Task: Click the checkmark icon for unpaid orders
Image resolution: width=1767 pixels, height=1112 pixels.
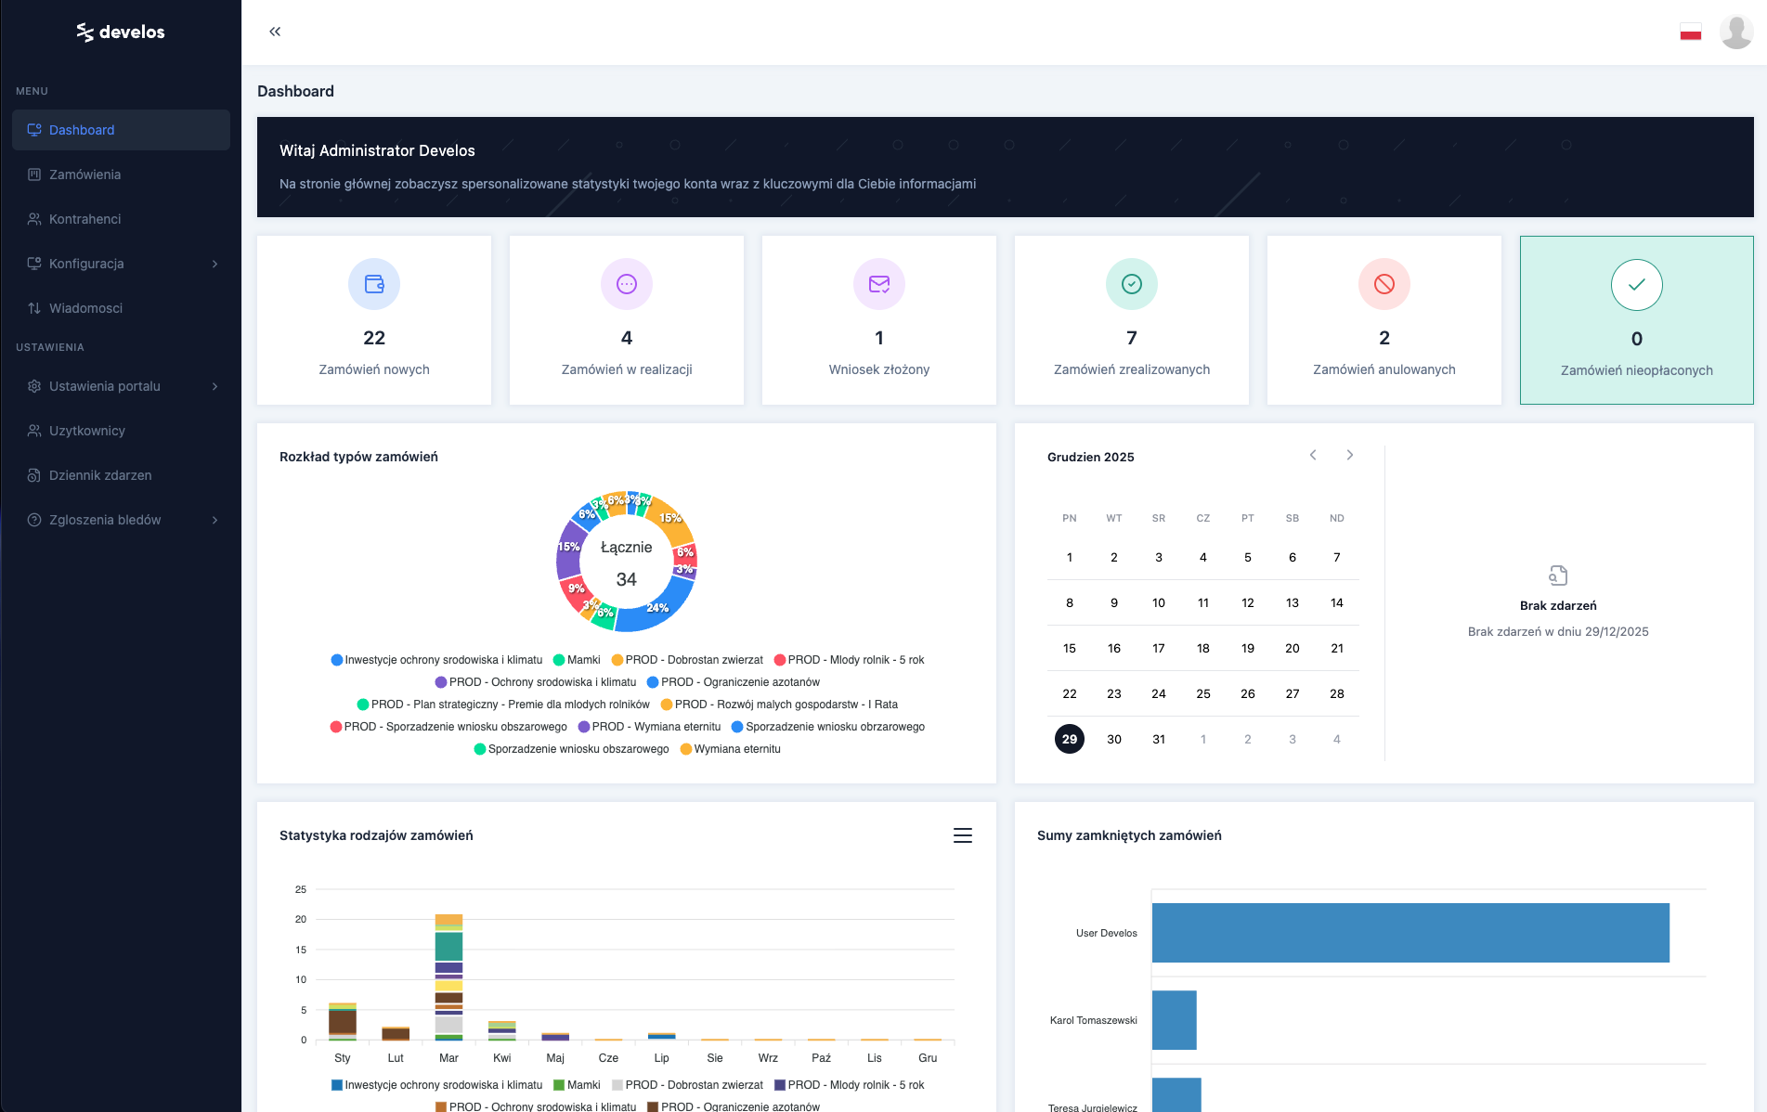Action: [x=1636, y=285]
